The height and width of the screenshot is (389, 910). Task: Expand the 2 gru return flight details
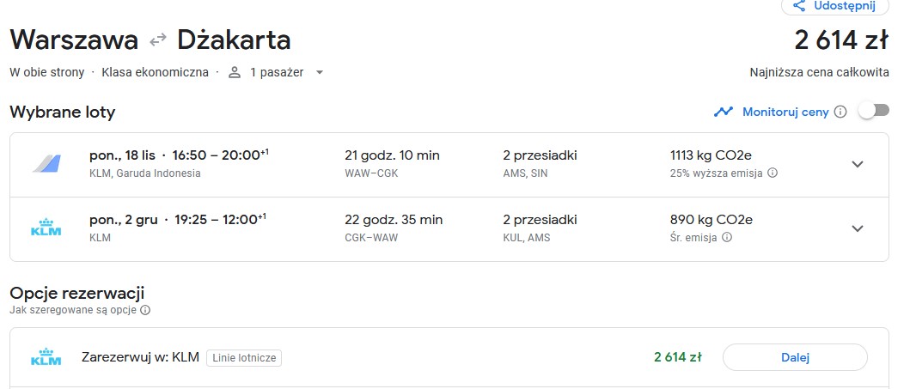[x=858, y=228]
